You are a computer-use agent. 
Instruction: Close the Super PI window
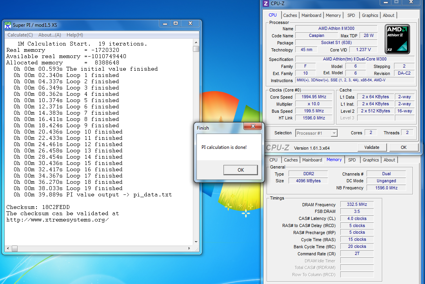click(x=190, y=24)
